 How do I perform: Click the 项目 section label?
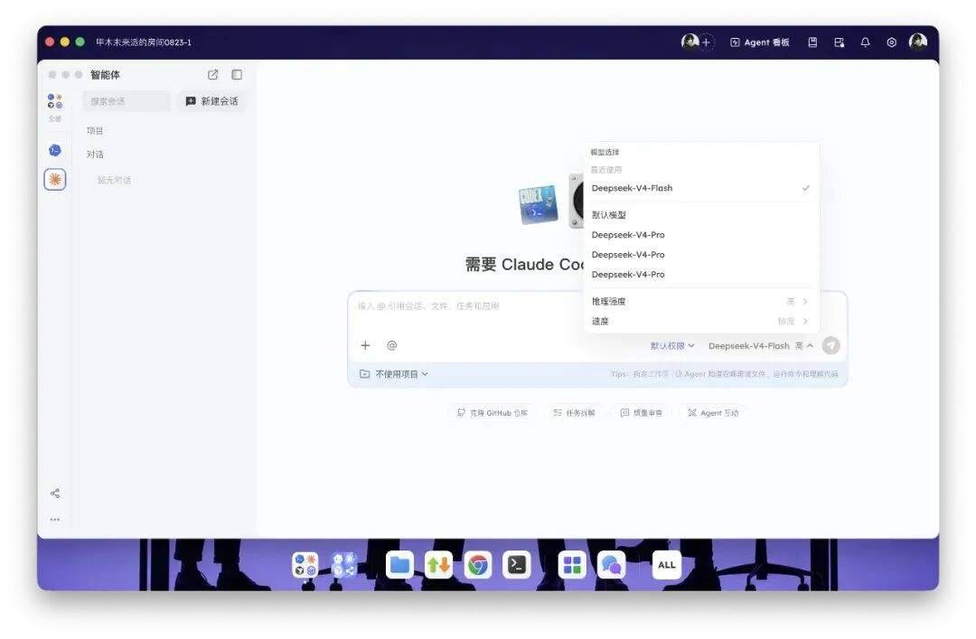click(x=95, y=131)
